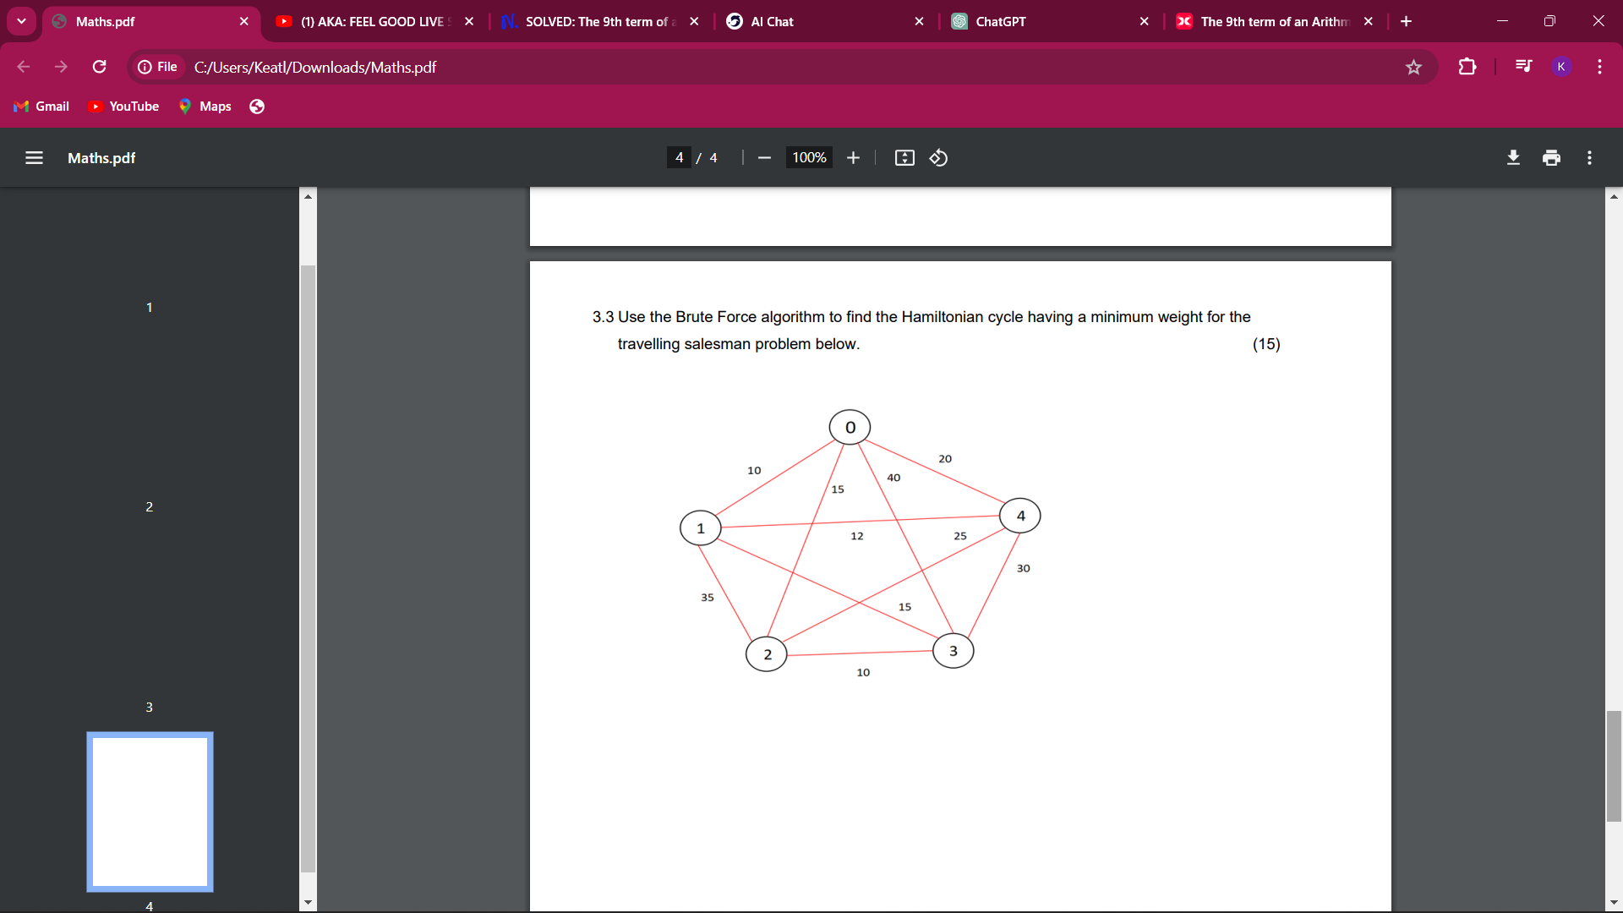Select page 4 thumbnail in sidebar
Screen dimensions: 1623x913
click(149, 812)
